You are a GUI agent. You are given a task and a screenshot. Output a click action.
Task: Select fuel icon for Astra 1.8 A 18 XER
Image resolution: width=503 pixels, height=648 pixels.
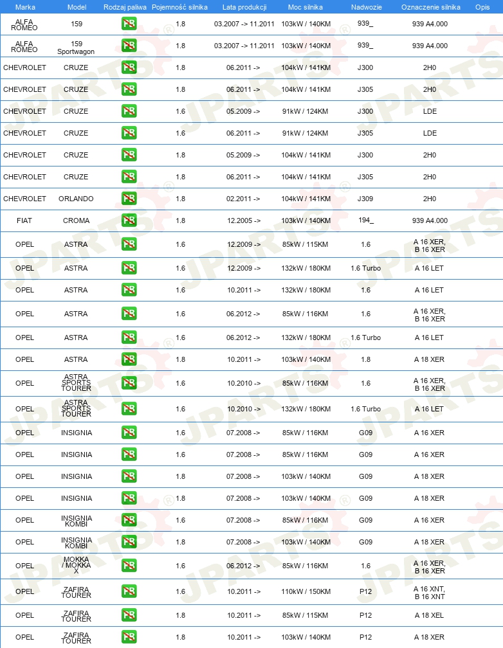[x=129, y=359]
